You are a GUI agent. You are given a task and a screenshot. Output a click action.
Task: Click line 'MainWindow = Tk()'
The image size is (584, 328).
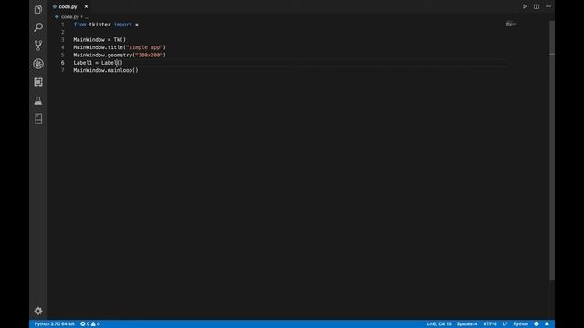(99, 40)
